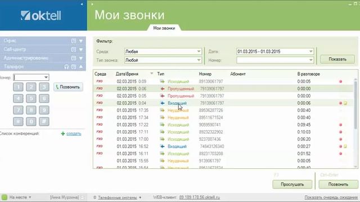Image resolution: width=360 pixels, height=202 pixels.
Task: Click missed call icon in 0:05 row
Action: coord(163,96)
